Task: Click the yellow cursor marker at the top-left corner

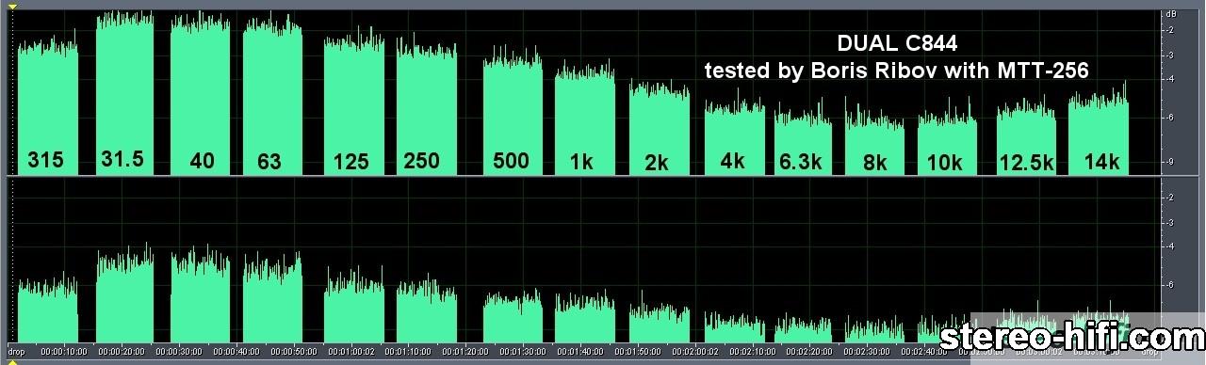Action: pyautogui.click(x=13, y=6)
